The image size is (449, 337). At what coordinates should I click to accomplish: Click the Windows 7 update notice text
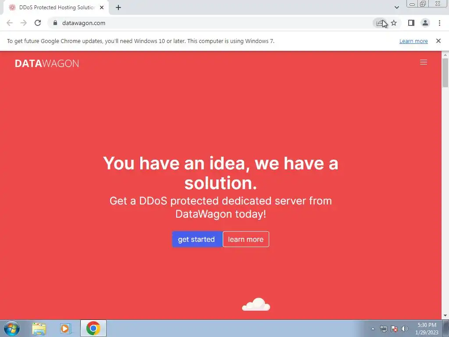[x=141, y=41]
